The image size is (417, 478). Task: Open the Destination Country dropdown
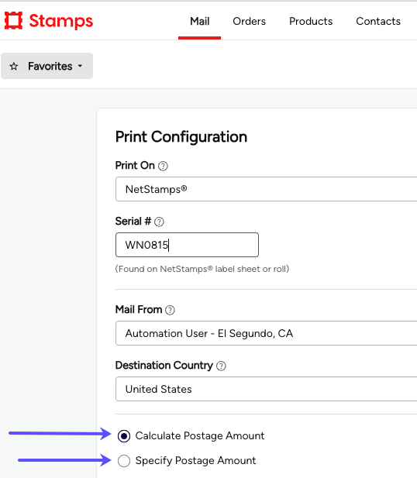point(266,389)
